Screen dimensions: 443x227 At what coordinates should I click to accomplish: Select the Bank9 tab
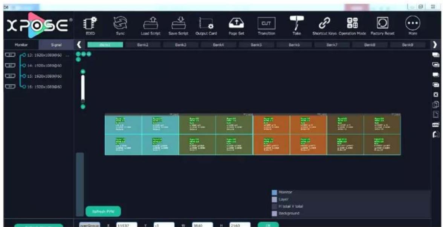(x=408, y=45)
